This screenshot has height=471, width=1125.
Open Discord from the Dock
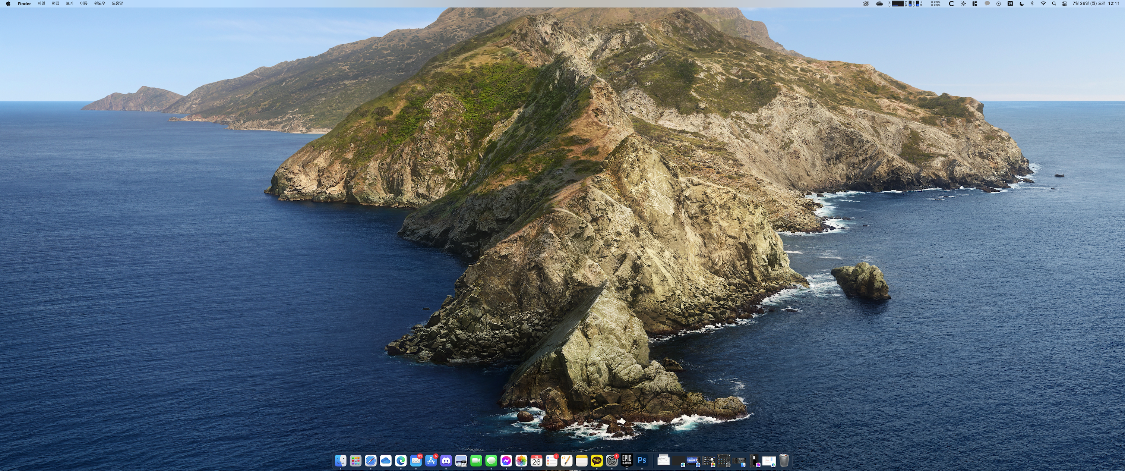(x=446, y=460)
